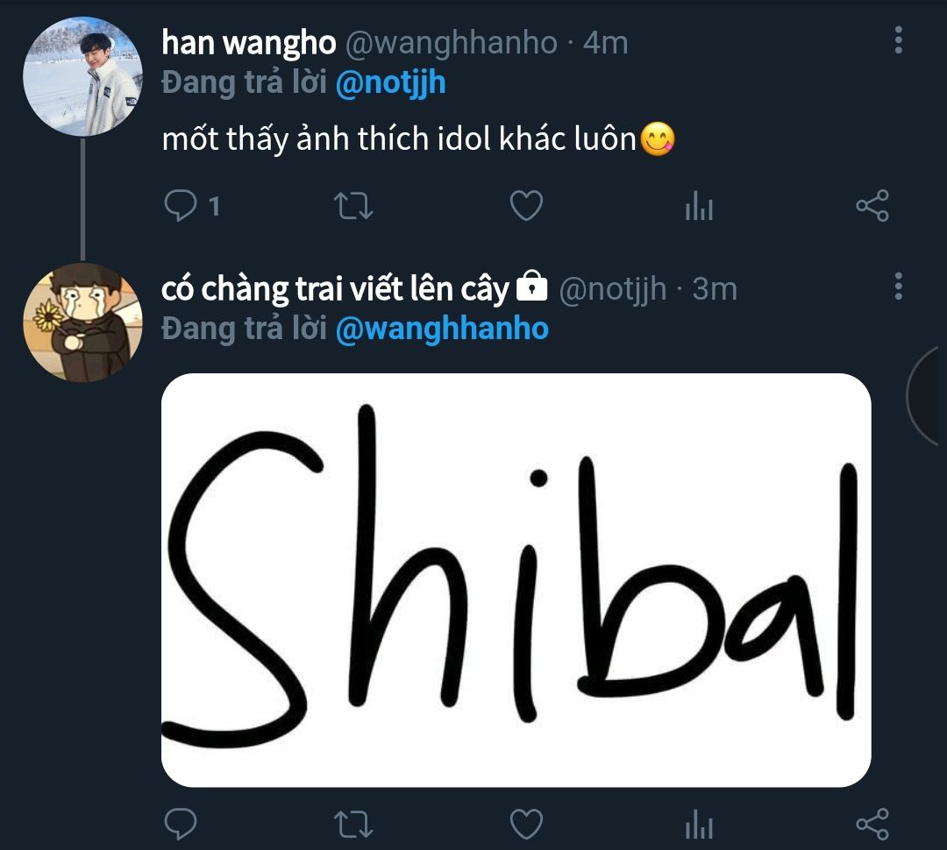
Task: Open the @notjjh mention link in the first tweet
Action: click(391, 82)
